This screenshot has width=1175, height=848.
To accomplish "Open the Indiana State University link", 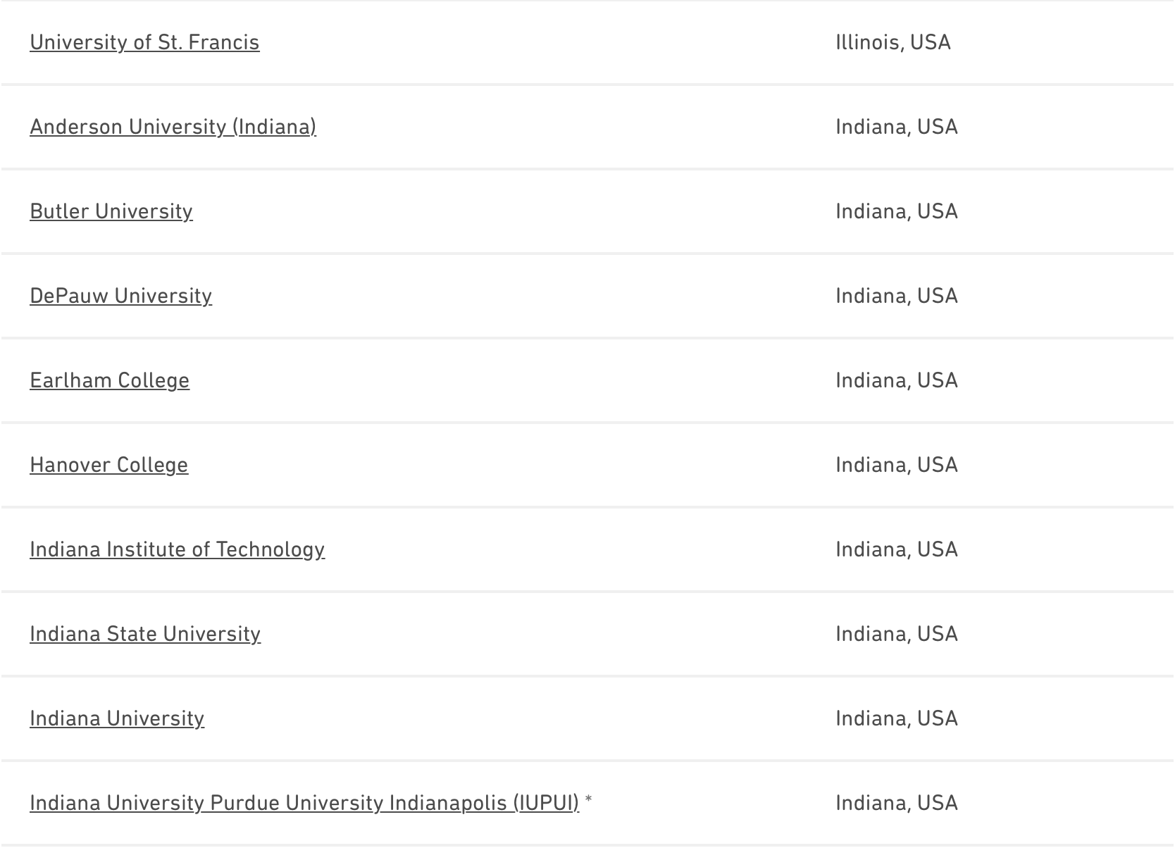I will pos(145,635).
